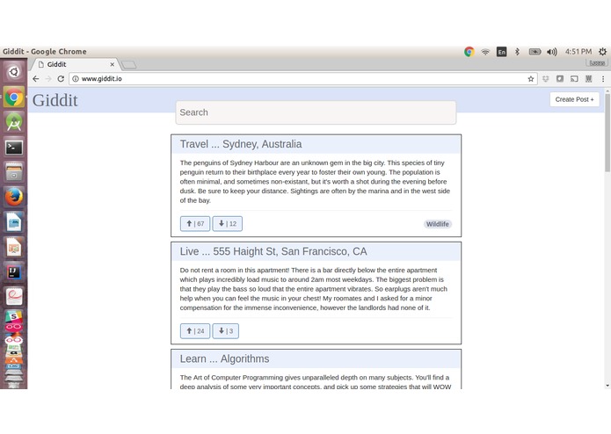Click the Art of Computer Programming text
The height and width of the screenshot is (434, 611).
coord(316,382)
